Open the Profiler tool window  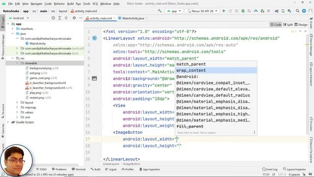click(128, 169)
